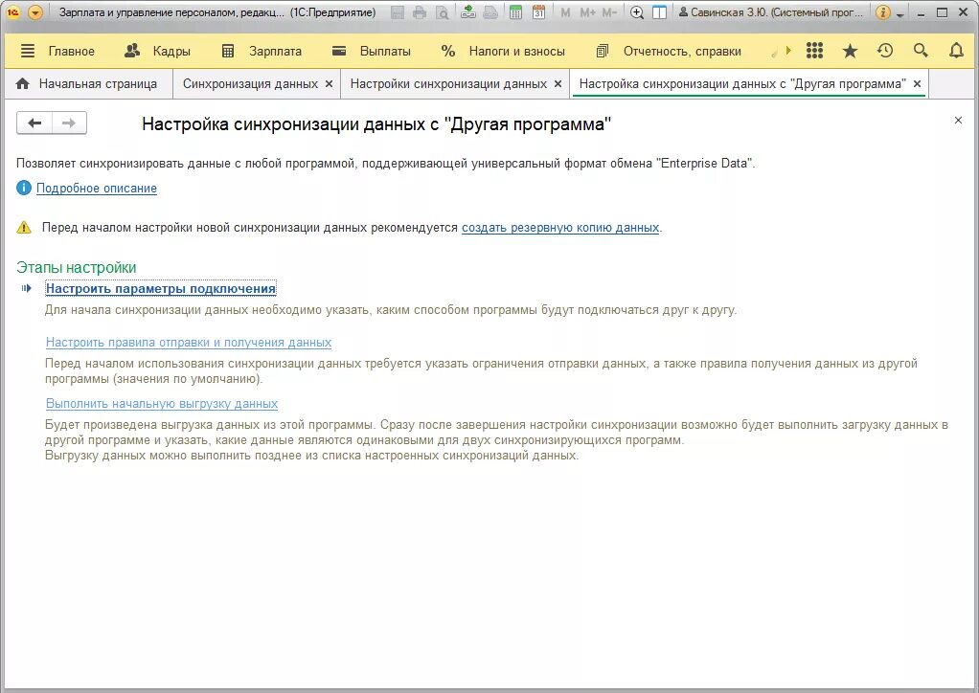
Task: Open the Выплаты section
Action: pyautogui.click(x=385, y=51)
